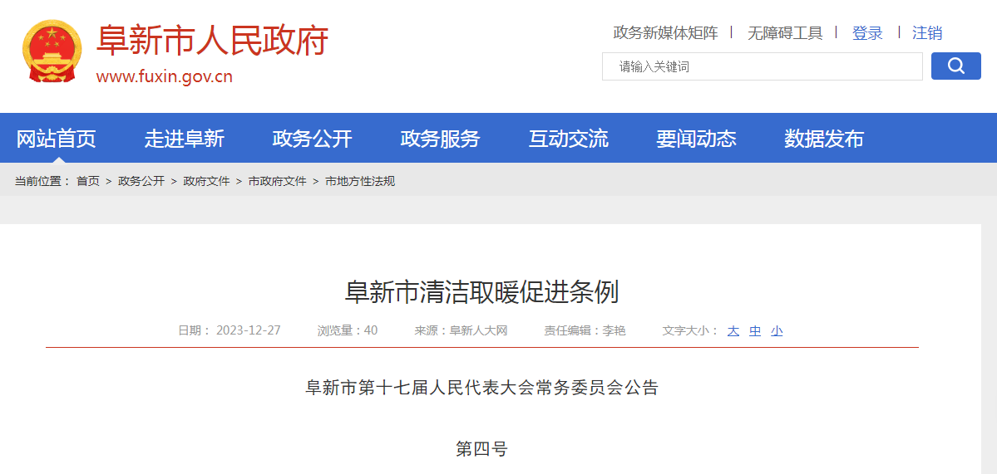
Task: Click 阜新市人民政府 site title
Action: pyautogui.click(x=212, y=40)
